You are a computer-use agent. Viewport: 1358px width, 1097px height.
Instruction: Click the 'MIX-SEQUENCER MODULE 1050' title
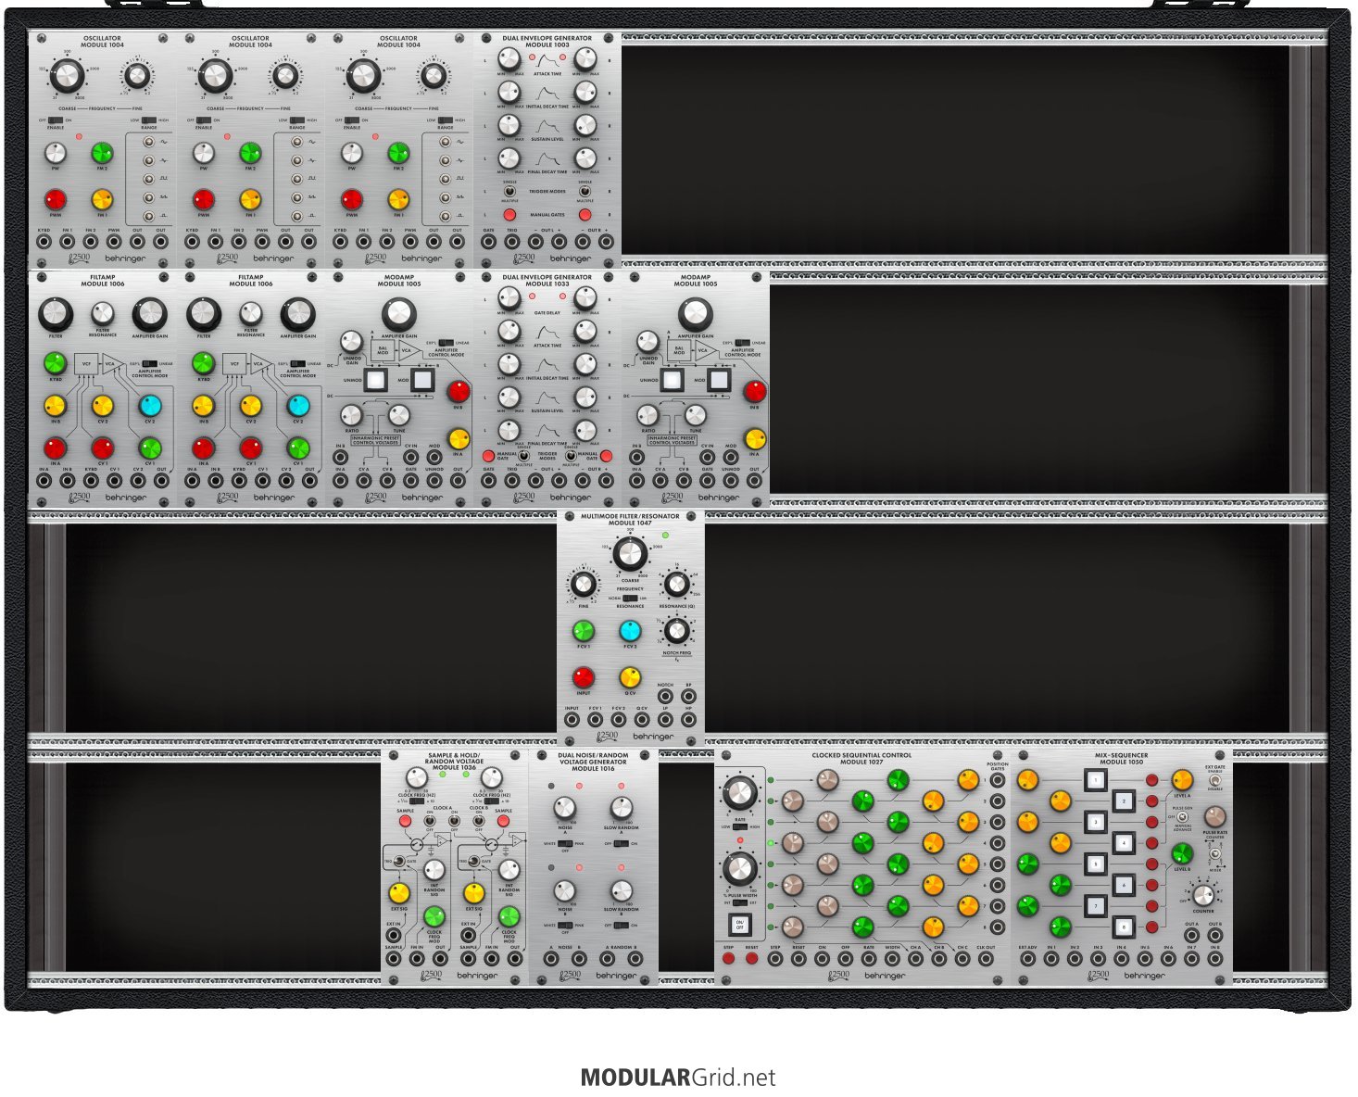click(1121, 759)
